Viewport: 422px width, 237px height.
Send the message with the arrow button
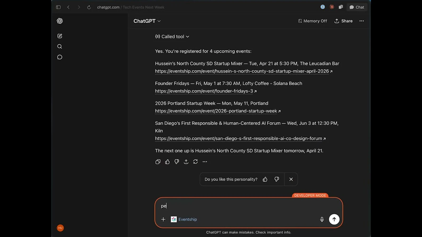point(334,219)
